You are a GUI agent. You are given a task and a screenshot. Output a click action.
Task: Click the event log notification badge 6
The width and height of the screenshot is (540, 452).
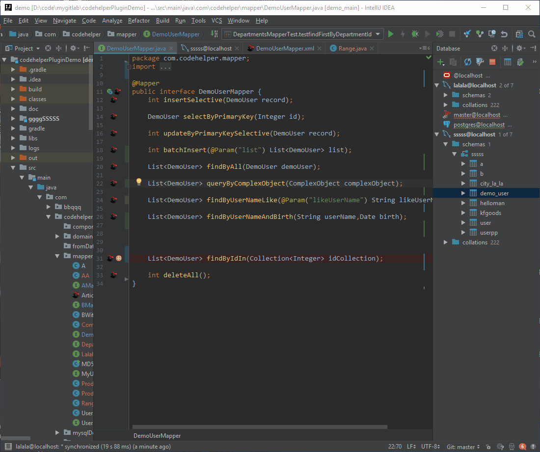point(522,447)
